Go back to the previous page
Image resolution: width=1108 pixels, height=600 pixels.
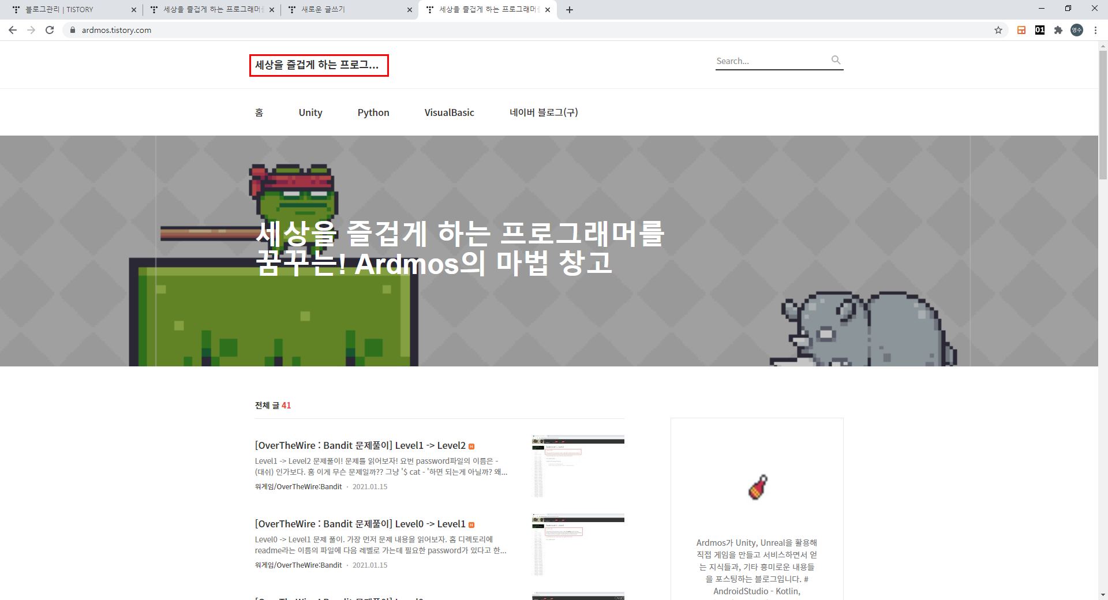13,30
